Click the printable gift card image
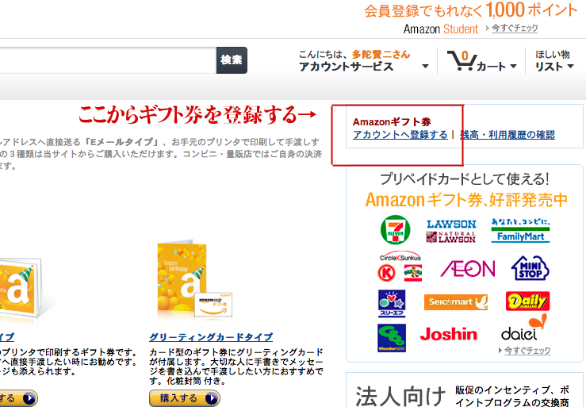The height and width of the screenshot is (407, 586). tap(21, 287)
